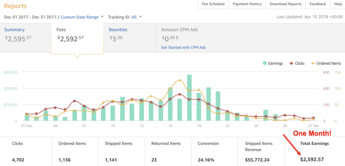Open the Feedback link
The height and width of the screenshot is (166, 345).
pos(317,4)
